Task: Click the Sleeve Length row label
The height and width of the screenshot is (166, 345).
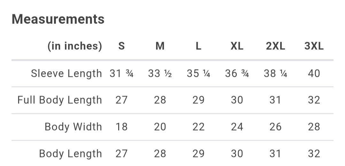Action: click(66, 74)
